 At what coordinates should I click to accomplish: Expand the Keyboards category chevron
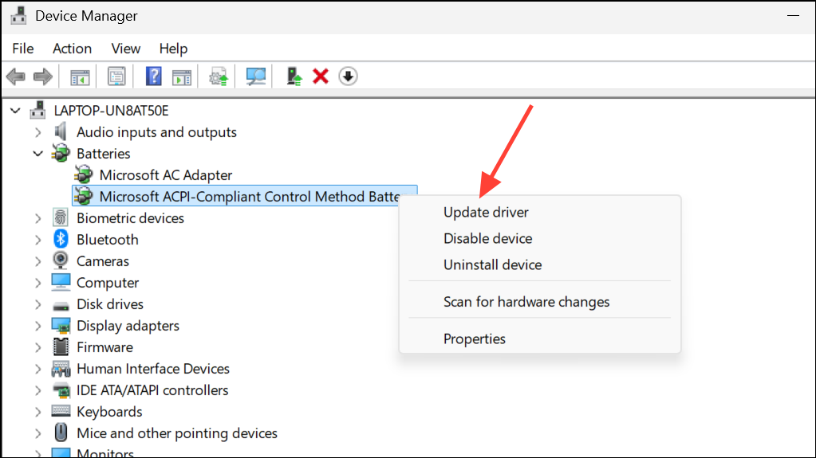[38, 412]
